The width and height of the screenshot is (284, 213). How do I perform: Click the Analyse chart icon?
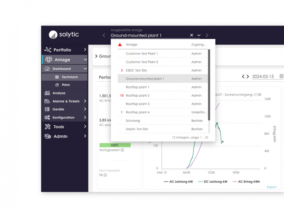47,93
